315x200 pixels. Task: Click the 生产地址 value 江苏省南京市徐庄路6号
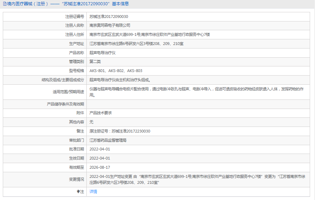136,44
